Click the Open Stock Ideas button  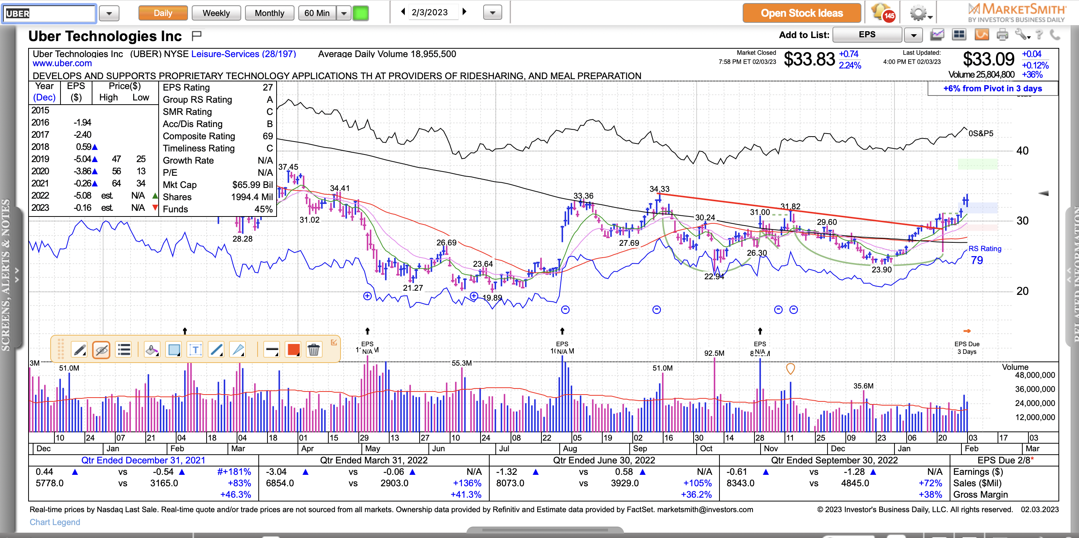click(802, 13)
